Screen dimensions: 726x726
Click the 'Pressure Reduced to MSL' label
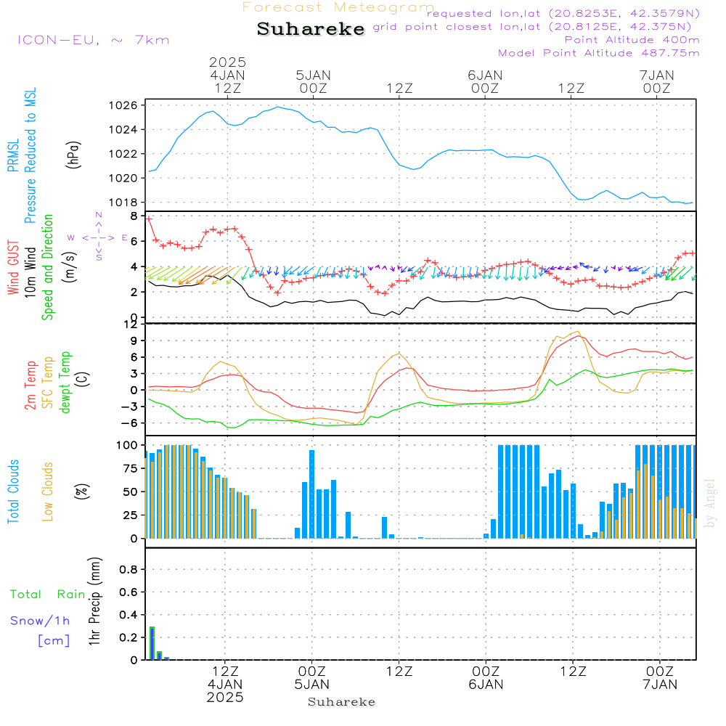pyautogui.click(x=30, y=155)
